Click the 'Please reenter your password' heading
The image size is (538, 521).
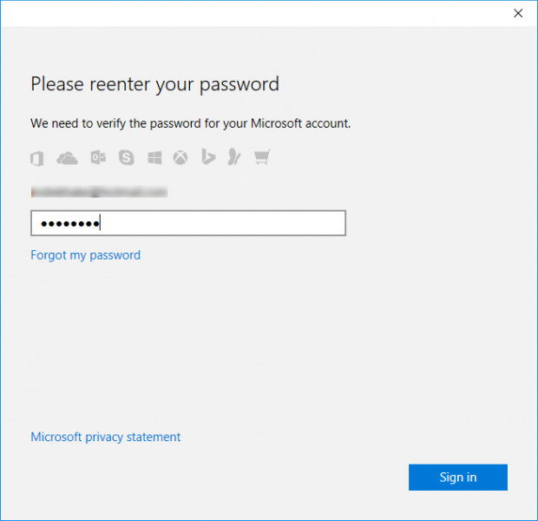click(155, 84)
